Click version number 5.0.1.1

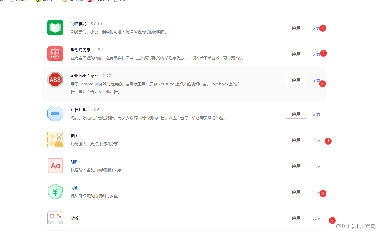point(96,24)
